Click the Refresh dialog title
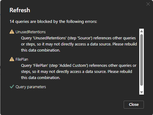The height and width of the screenshot is (115, 153). (x=20, y=10)
